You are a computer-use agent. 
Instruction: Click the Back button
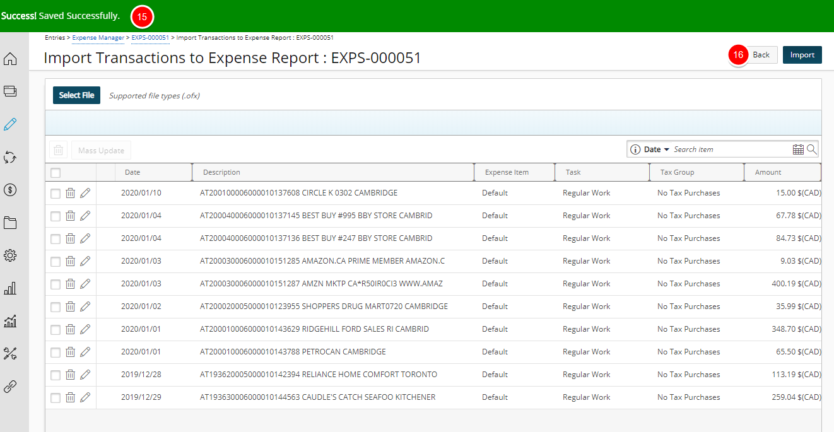coord(761,55)
